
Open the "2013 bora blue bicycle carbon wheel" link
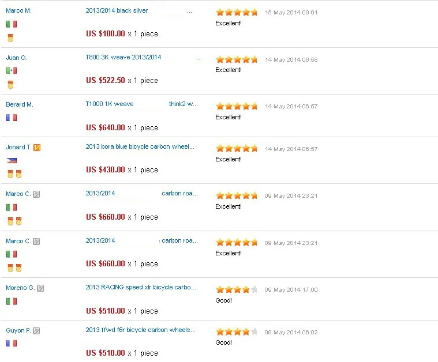pyautogui.click(x=140, y=147)
